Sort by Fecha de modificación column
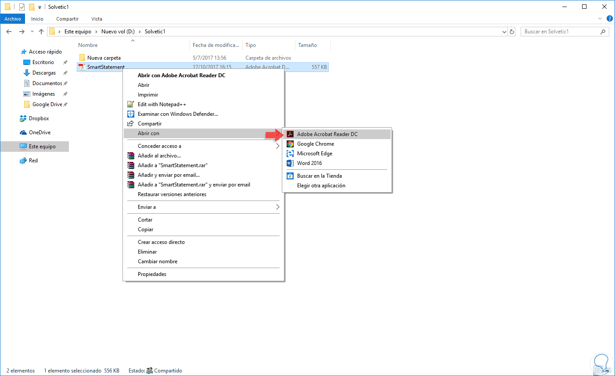The width and height of the screenshot is (615, 376). coord(216,45)
